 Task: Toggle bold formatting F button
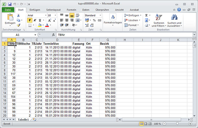pyautogui.click(x=30, y=20)
